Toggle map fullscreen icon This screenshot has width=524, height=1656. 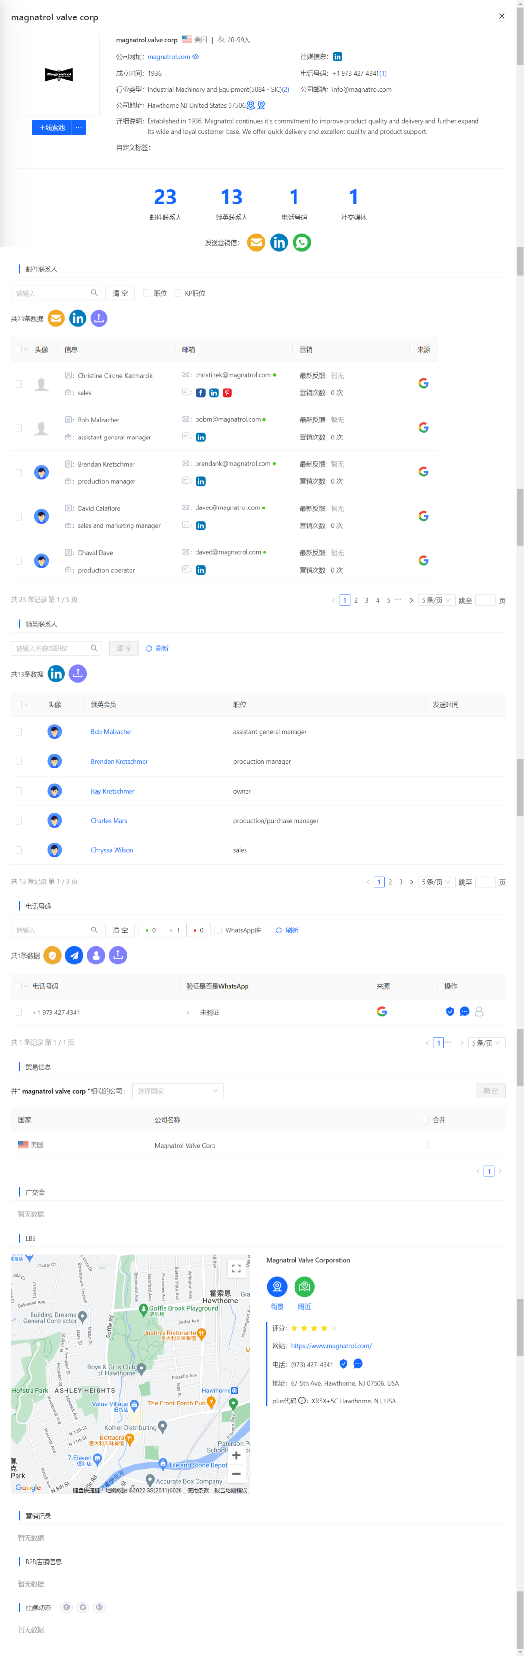236,1269
